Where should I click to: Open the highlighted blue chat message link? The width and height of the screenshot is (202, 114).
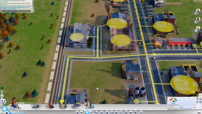[x=15, y=8]
